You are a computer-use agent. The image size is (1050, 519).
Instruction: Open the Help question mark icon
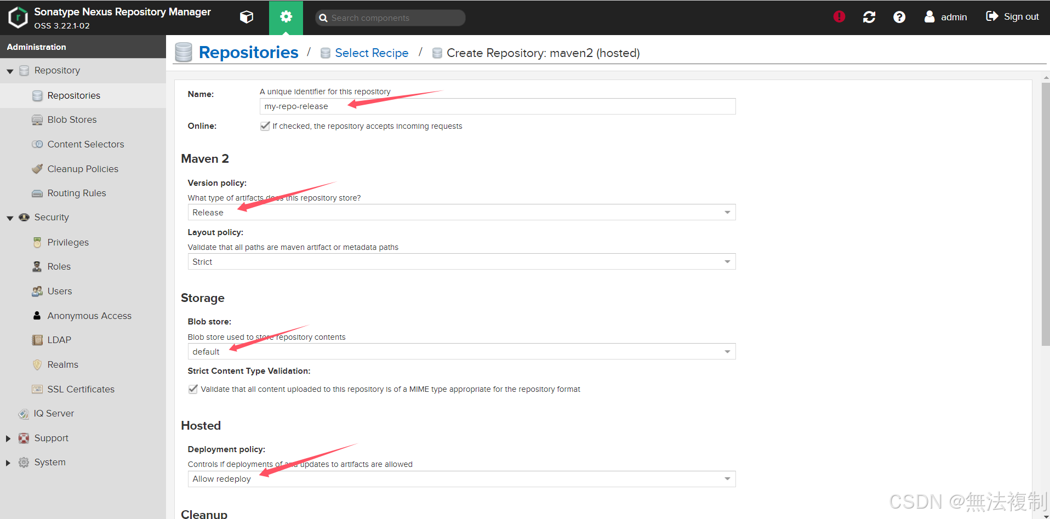(899, 17)
